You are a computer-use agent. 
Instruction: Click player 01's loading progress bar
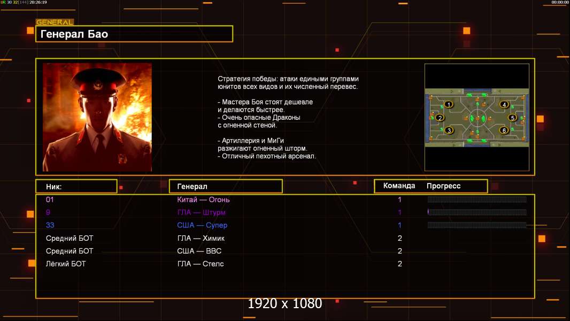477,199
